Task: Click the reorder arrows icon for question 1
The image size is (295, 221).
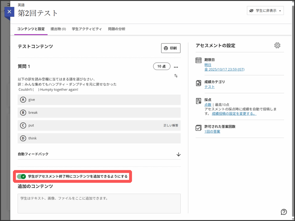Action: tap(176, 75)
